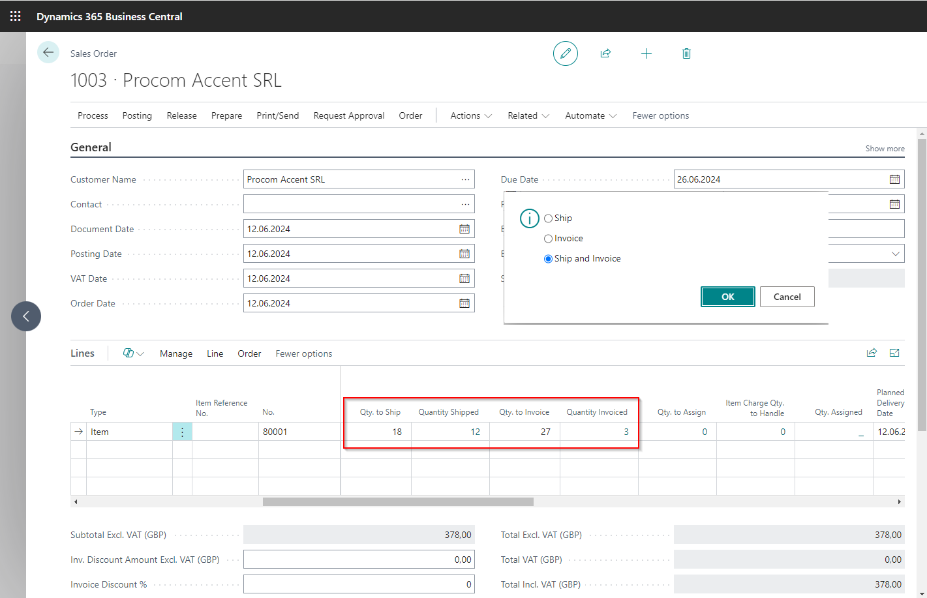
Task: Click the pencil edit icon
Action: coord(566,53)
